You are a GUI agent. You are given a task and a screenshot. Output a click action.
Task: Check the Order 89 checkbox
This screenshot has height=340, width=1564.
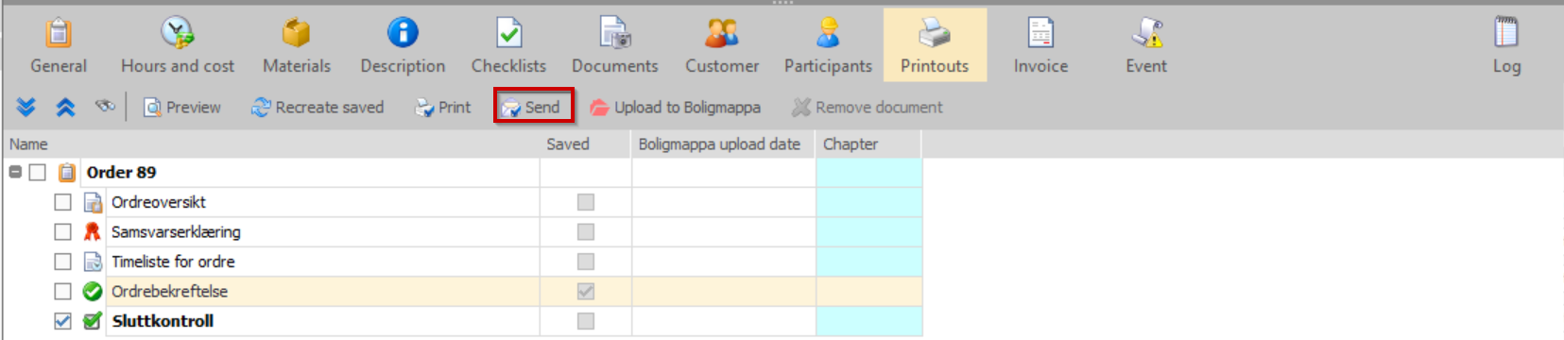37,172
